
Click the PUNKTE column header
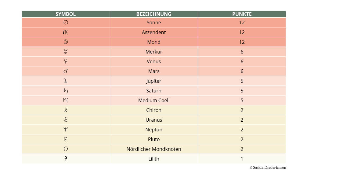point(242,14)
